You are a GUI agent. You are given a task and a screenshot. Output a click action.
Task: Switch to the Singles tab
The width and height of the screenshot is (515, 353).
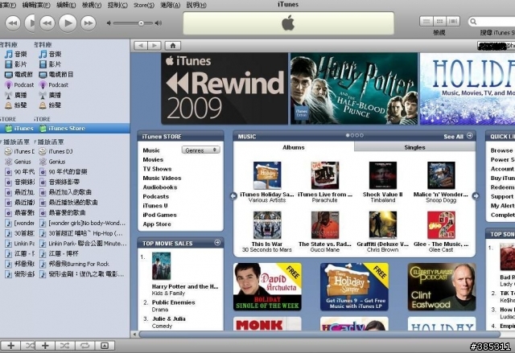(x=415, y=147)
